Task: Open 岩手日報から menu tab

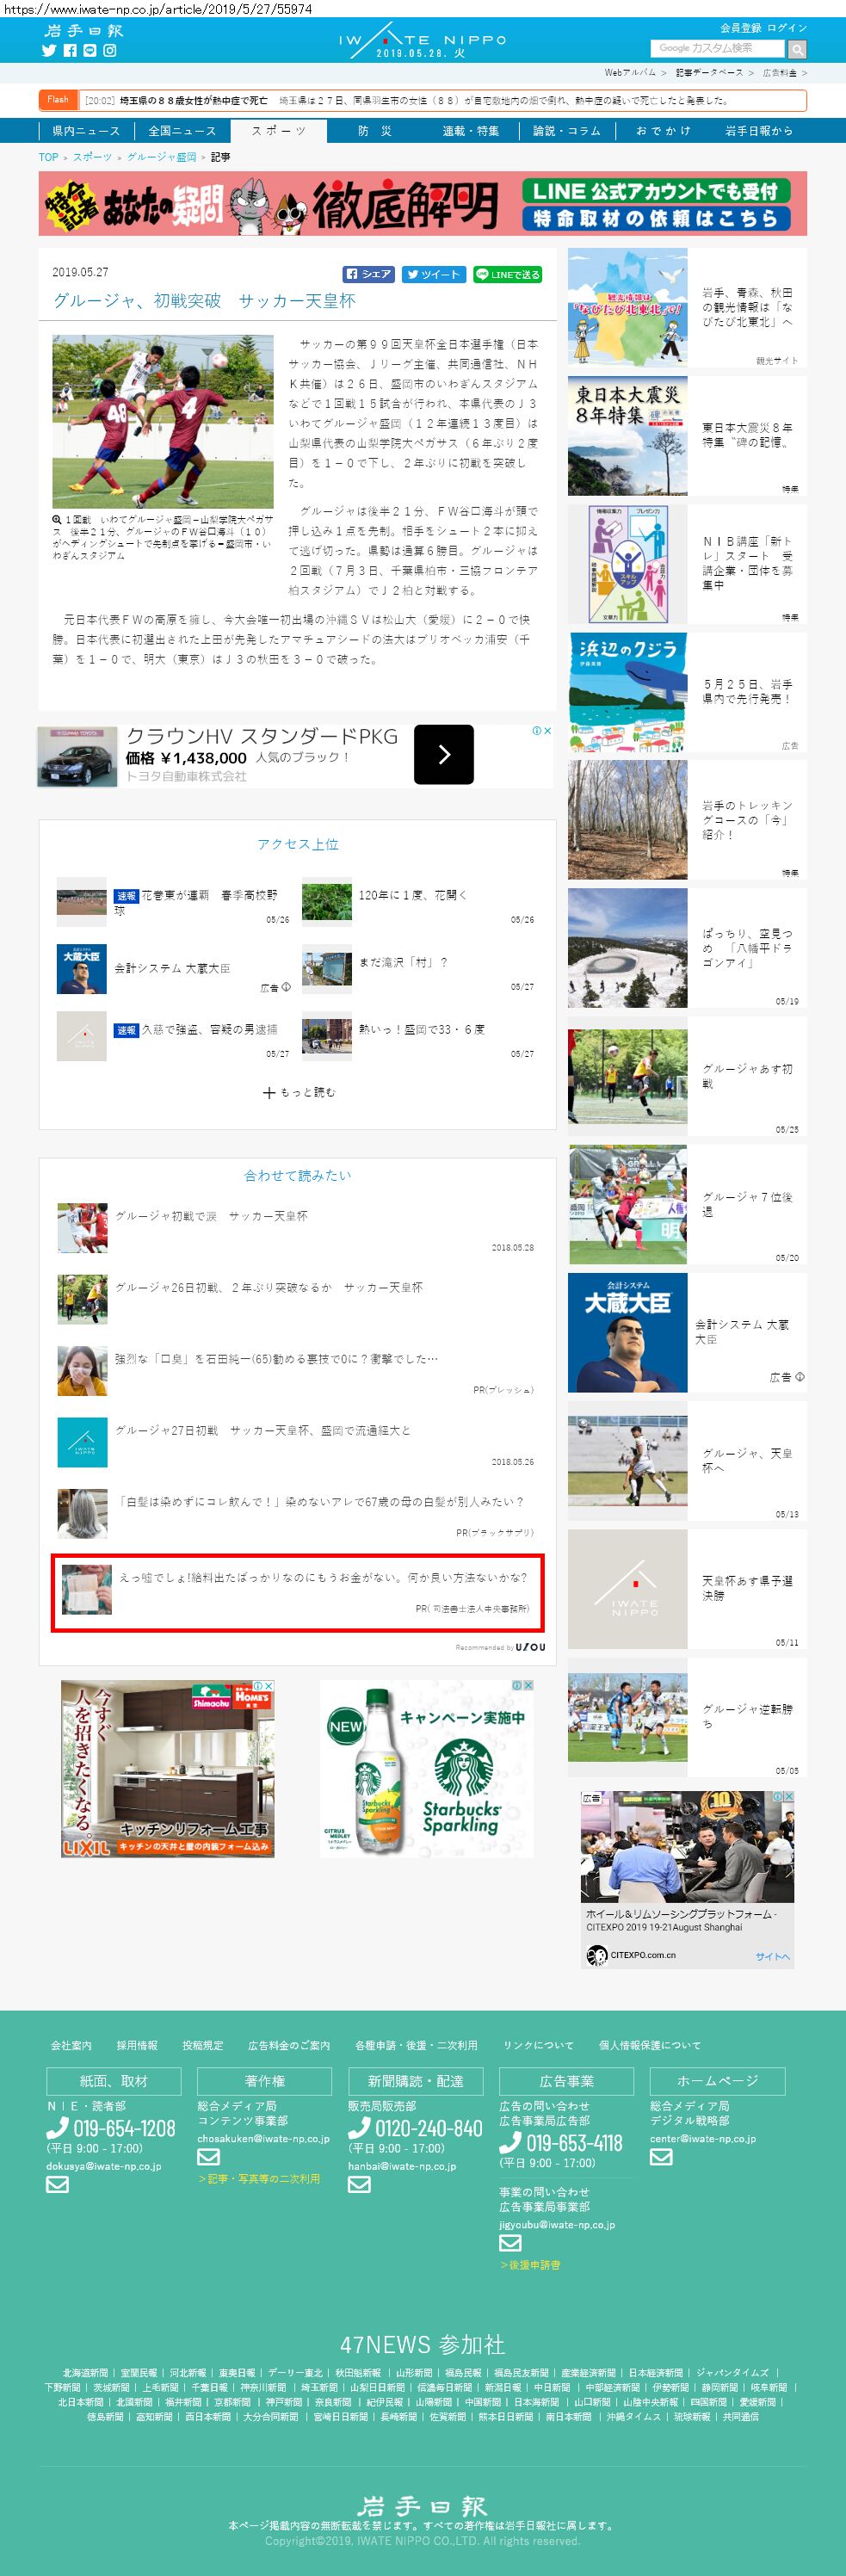Action: click(x=758, y=131)
